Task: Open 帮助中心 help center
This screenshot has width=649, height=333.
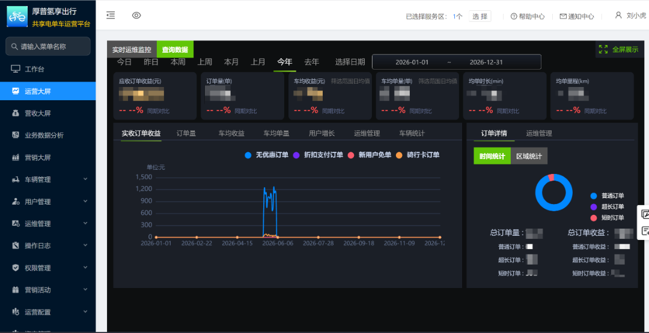Action: [x=528, y=17]
